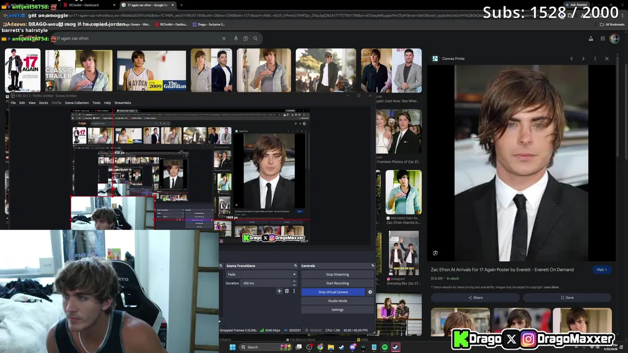Click the large Zac Efron preview image

(521, 163)
